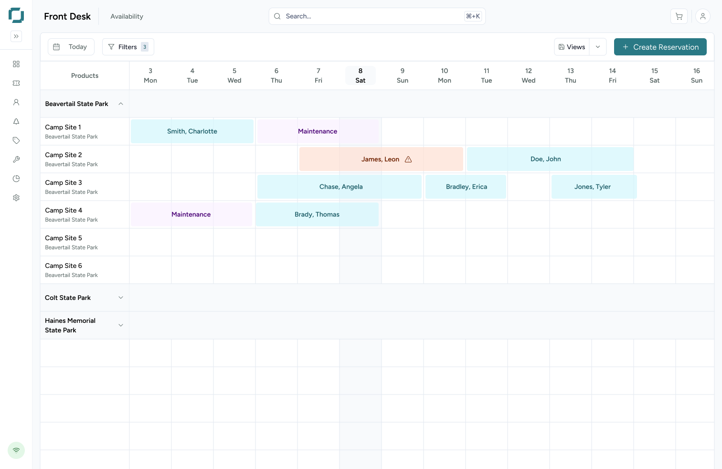
Task: Select the Camp Site 6 product row
Action: (x=85, y=270)
